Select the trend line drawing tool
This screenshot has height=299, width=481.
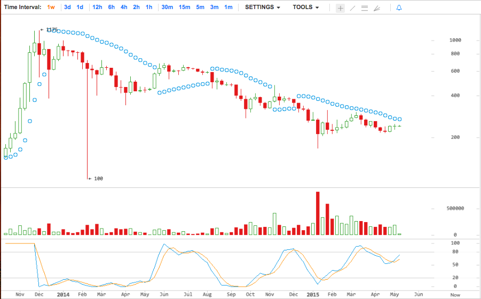coord(352,8)
